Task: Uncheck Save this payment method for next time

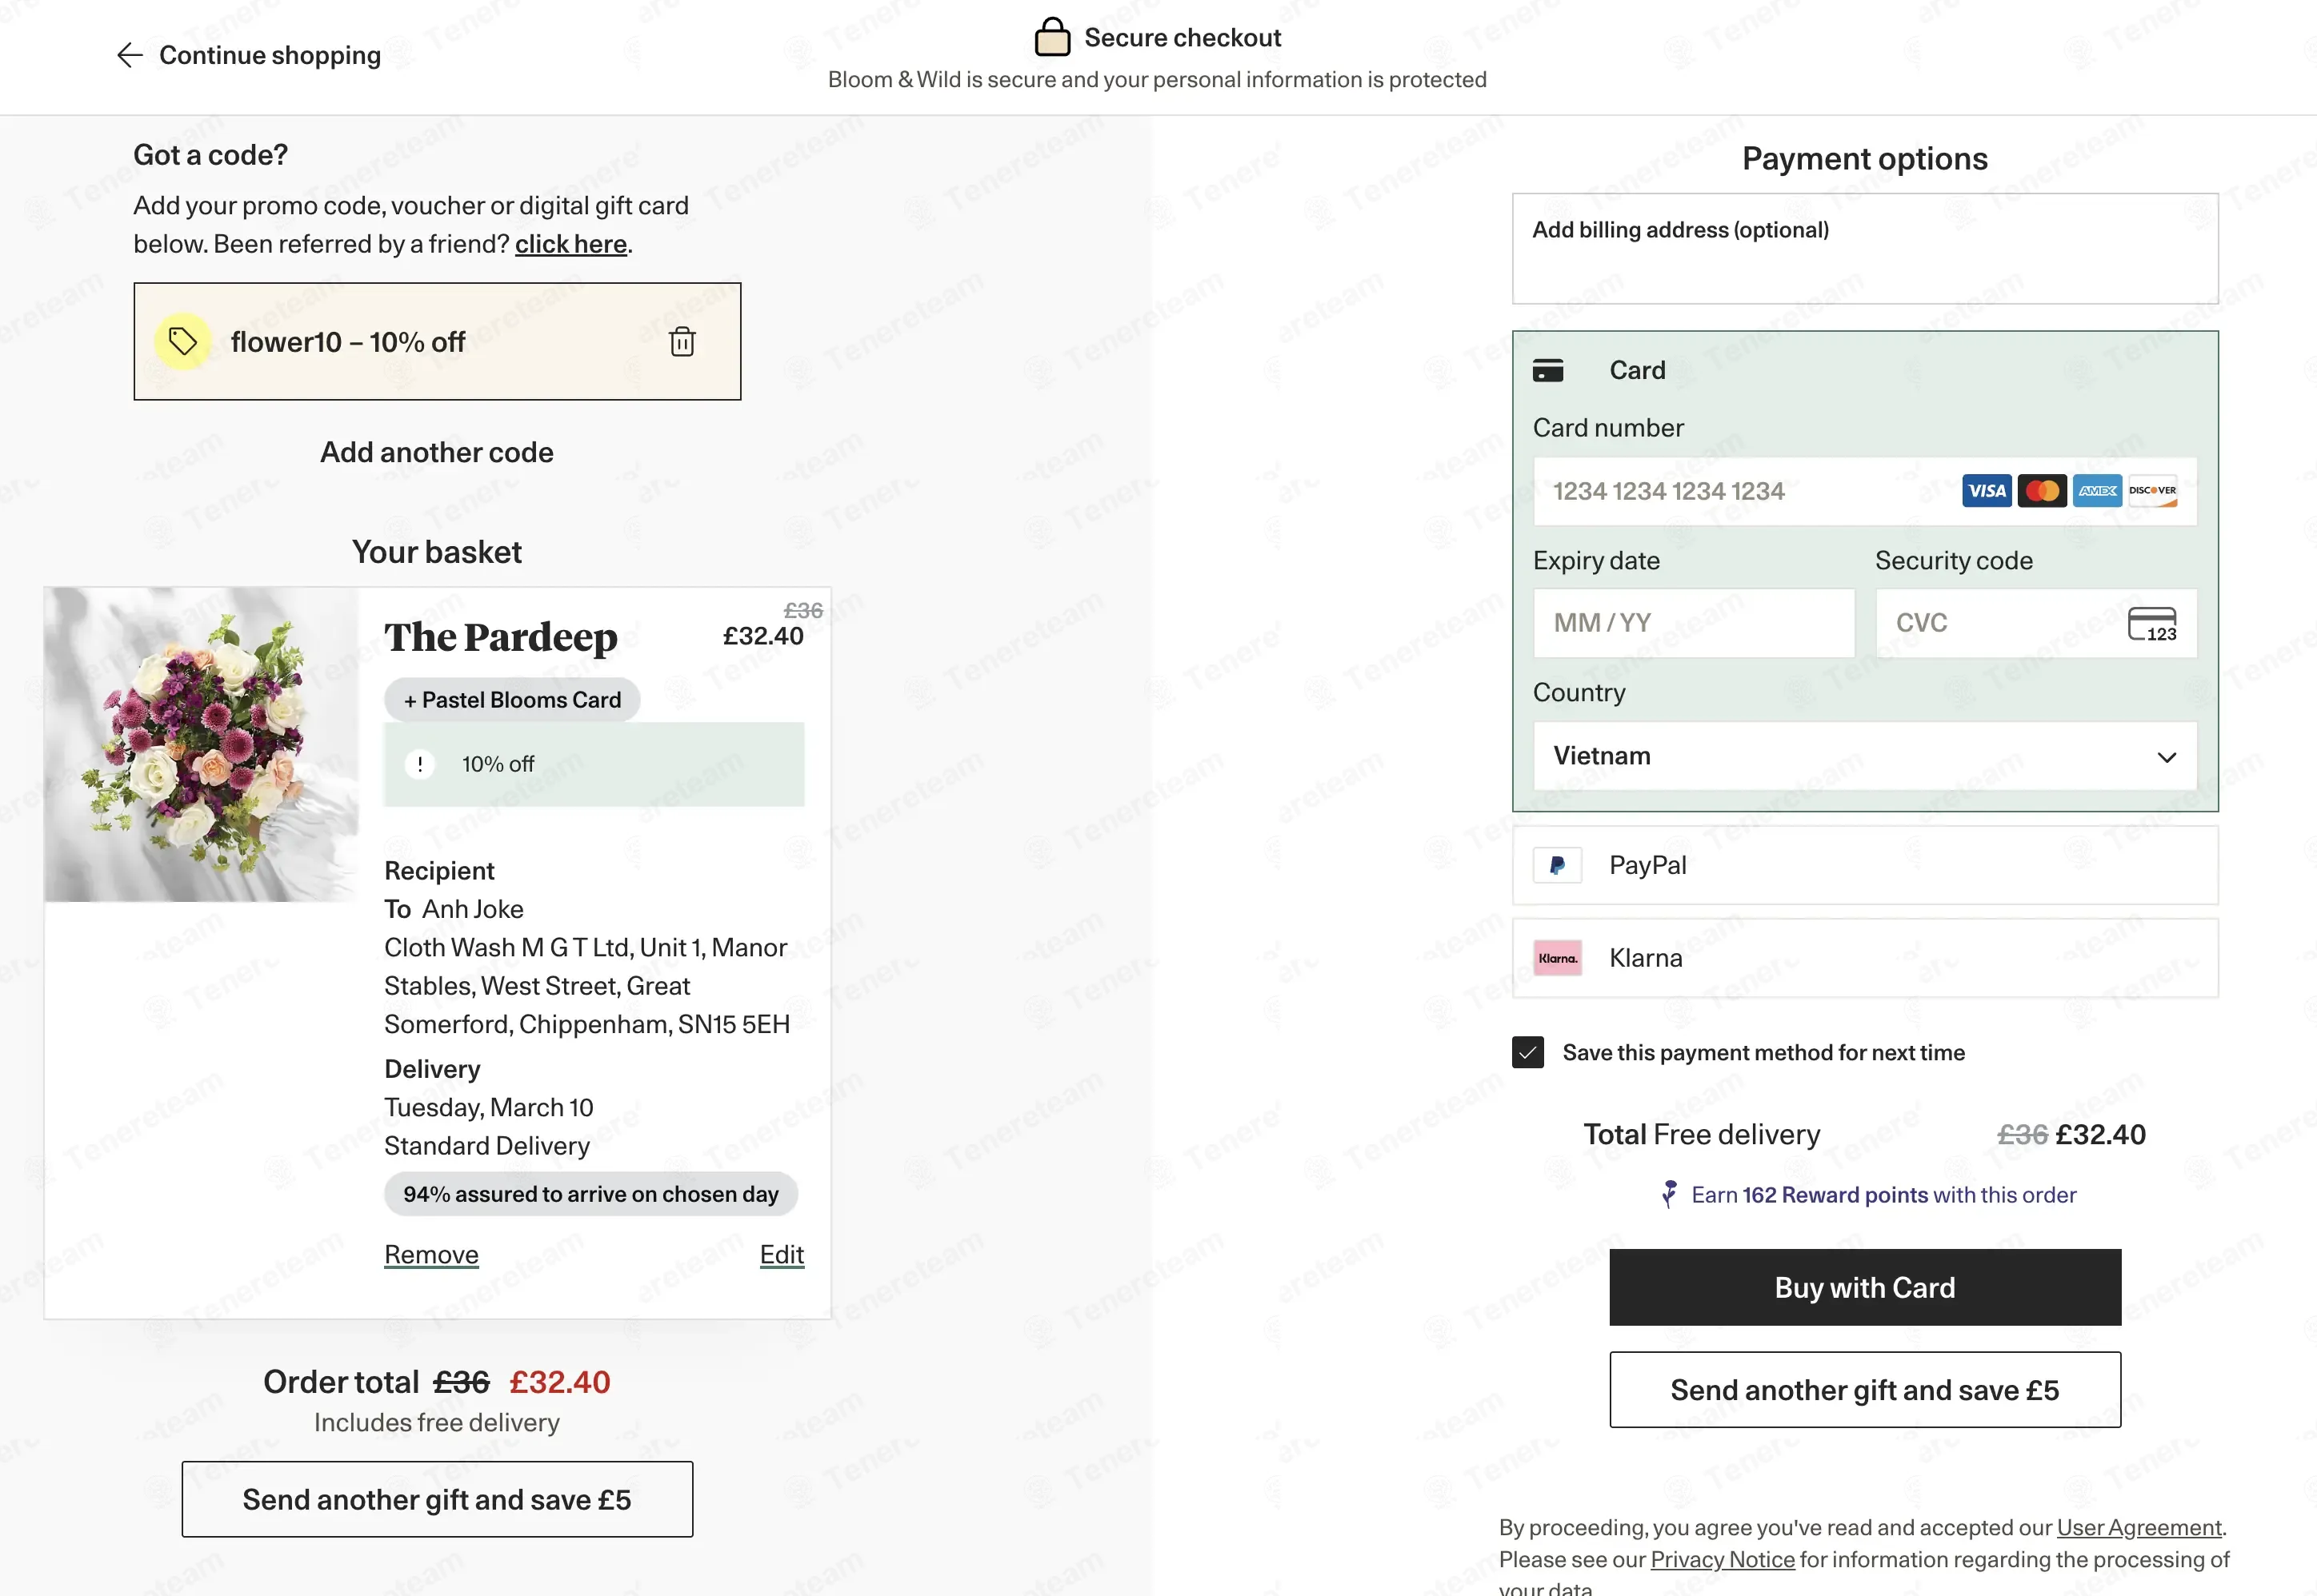Action: pos(1527,1052)
